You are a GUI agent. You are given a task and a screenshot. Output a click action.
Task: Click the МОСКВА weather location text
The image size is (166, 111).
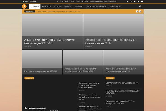pyautogui.click(x=33, y=2)
